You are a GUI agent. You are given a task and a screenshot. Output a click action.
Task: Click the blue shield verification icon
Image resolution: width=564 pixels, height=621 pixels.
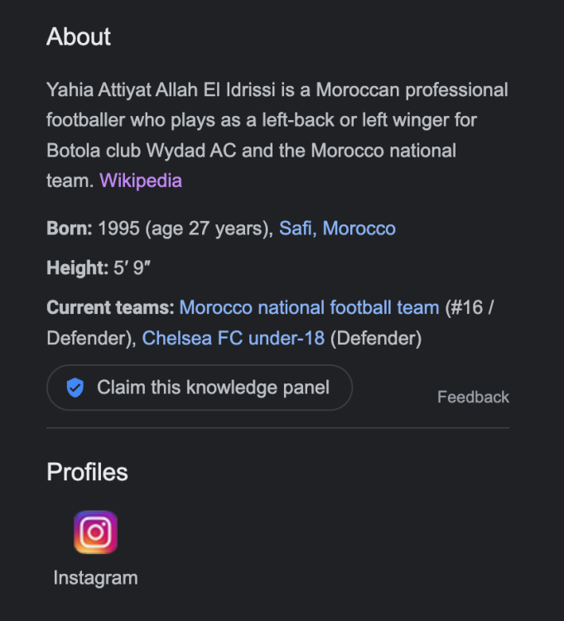[x=75, y=388]
